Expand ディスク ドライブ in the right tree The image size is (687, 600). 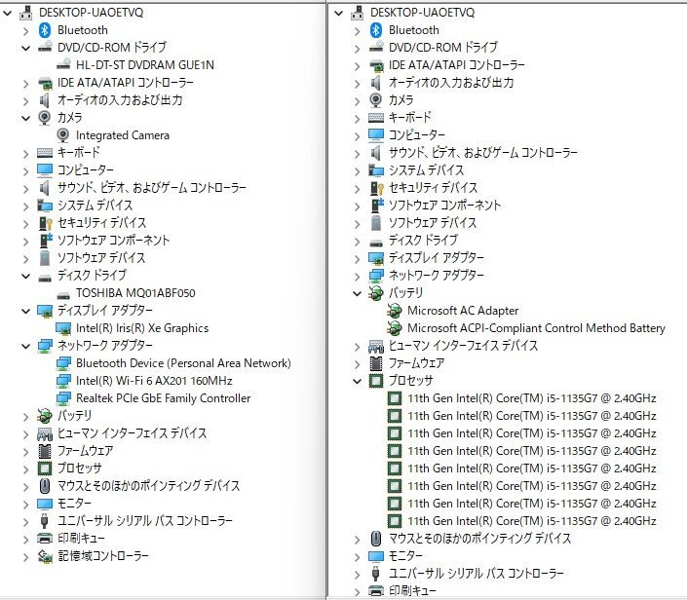[357, 242]
